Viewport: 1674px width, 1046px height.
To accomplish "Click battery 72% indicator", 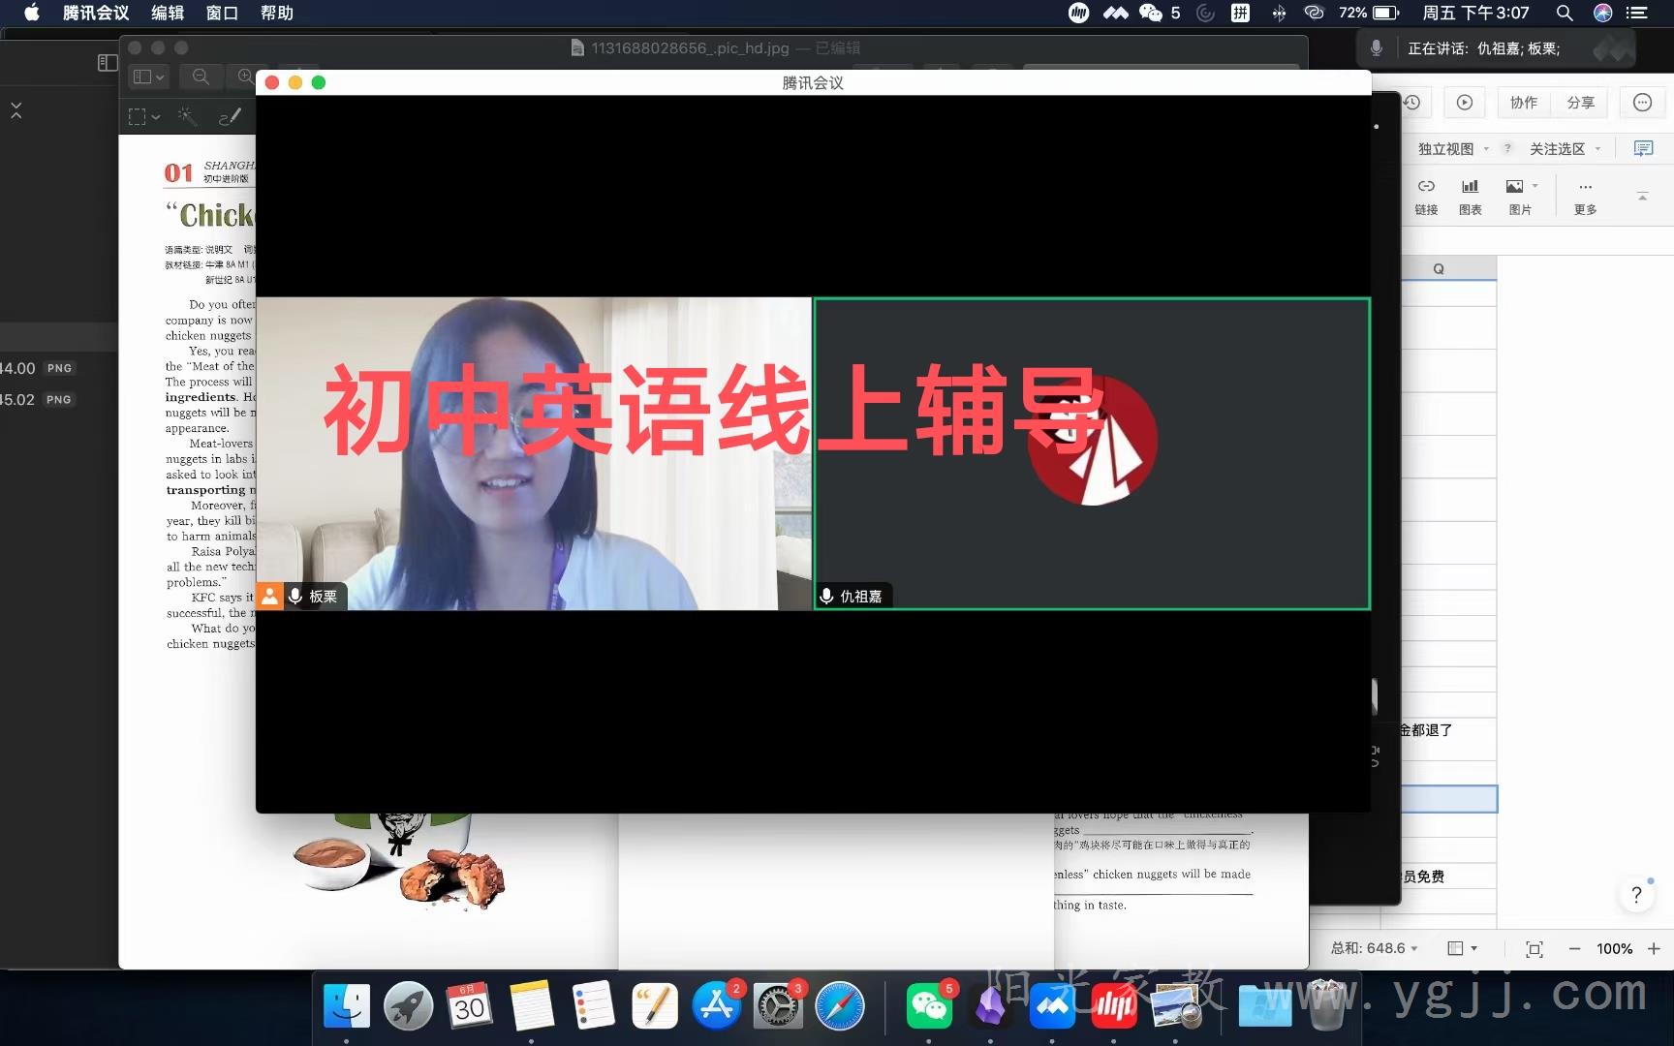I will (x=1369, y=13).
